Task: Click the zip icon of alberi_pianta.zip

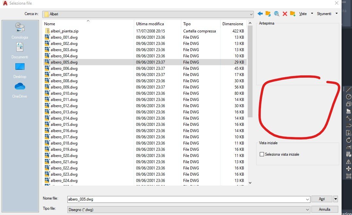Action: click(47, 31)
